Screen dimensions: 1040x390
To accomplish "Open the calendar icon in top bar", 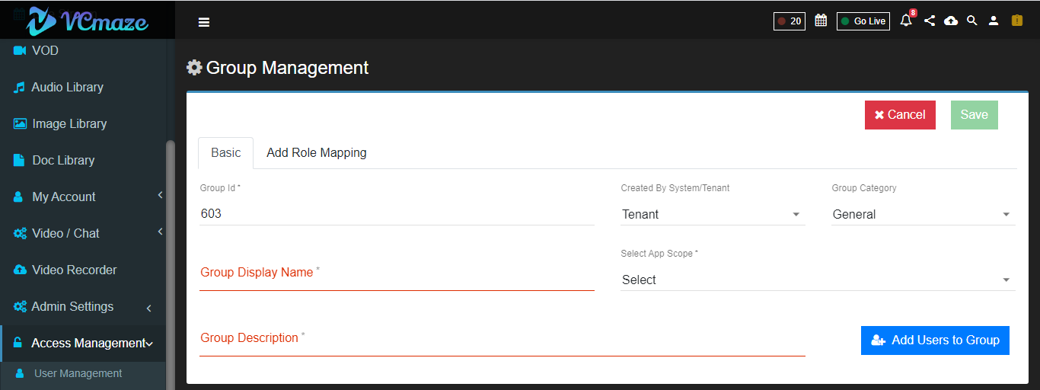I will [x=821, y=21].
